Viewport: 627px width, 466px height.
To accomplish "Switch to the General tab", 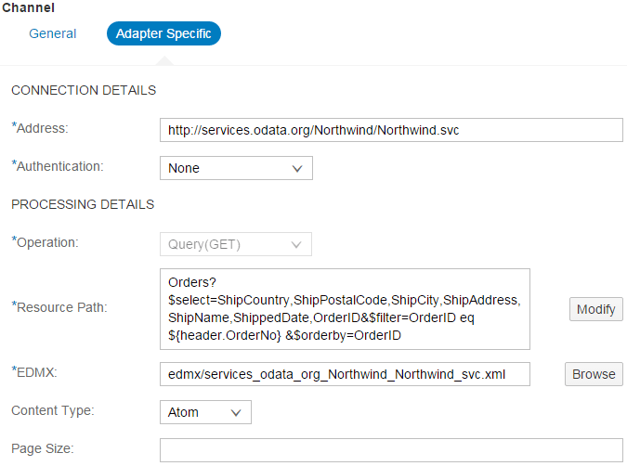I will point(52,33).
